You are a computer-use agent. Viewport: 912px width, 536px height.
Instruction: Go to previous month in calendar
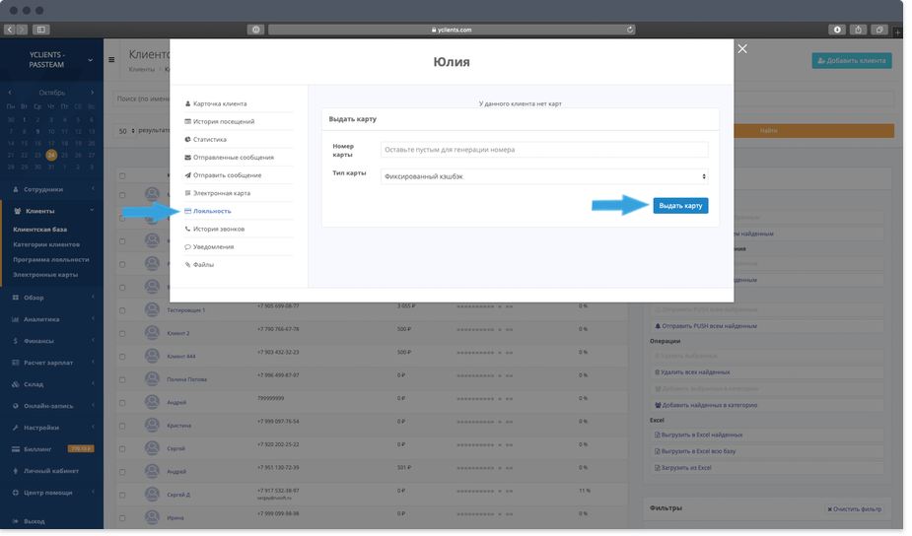click(x=10, y=93)
